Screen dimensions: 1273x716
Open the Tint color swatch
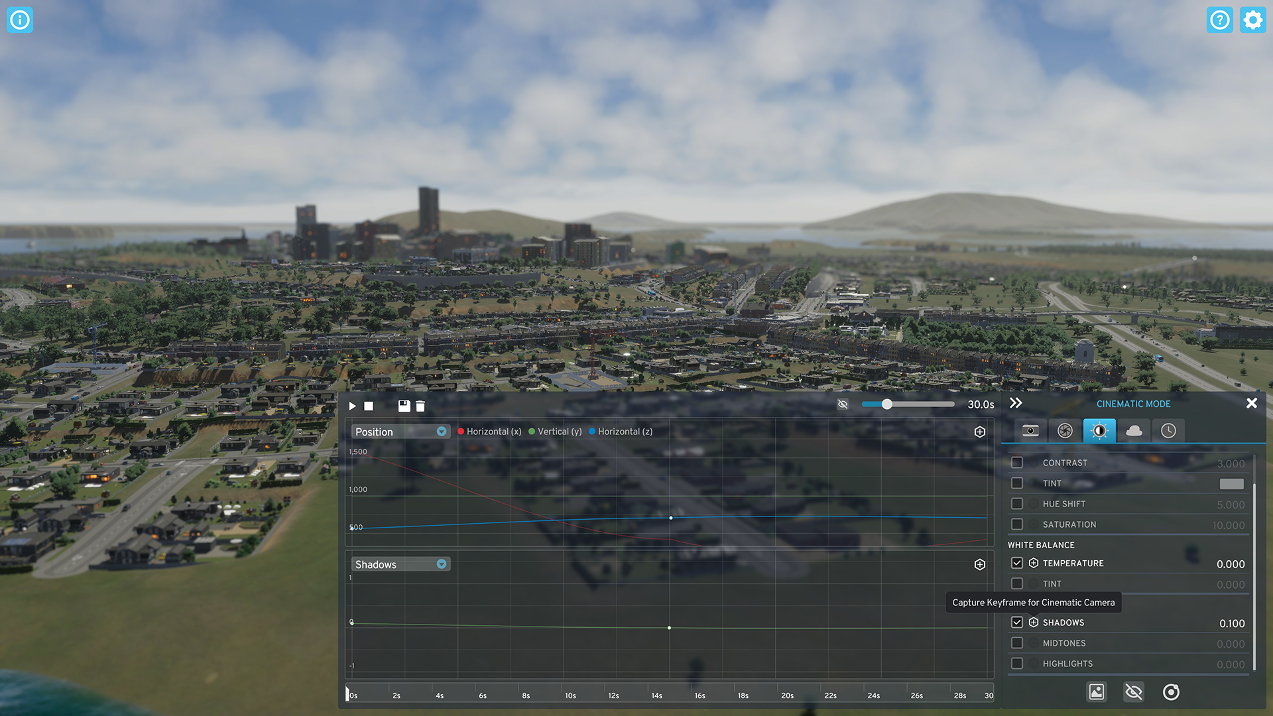tap(1231, 484)
